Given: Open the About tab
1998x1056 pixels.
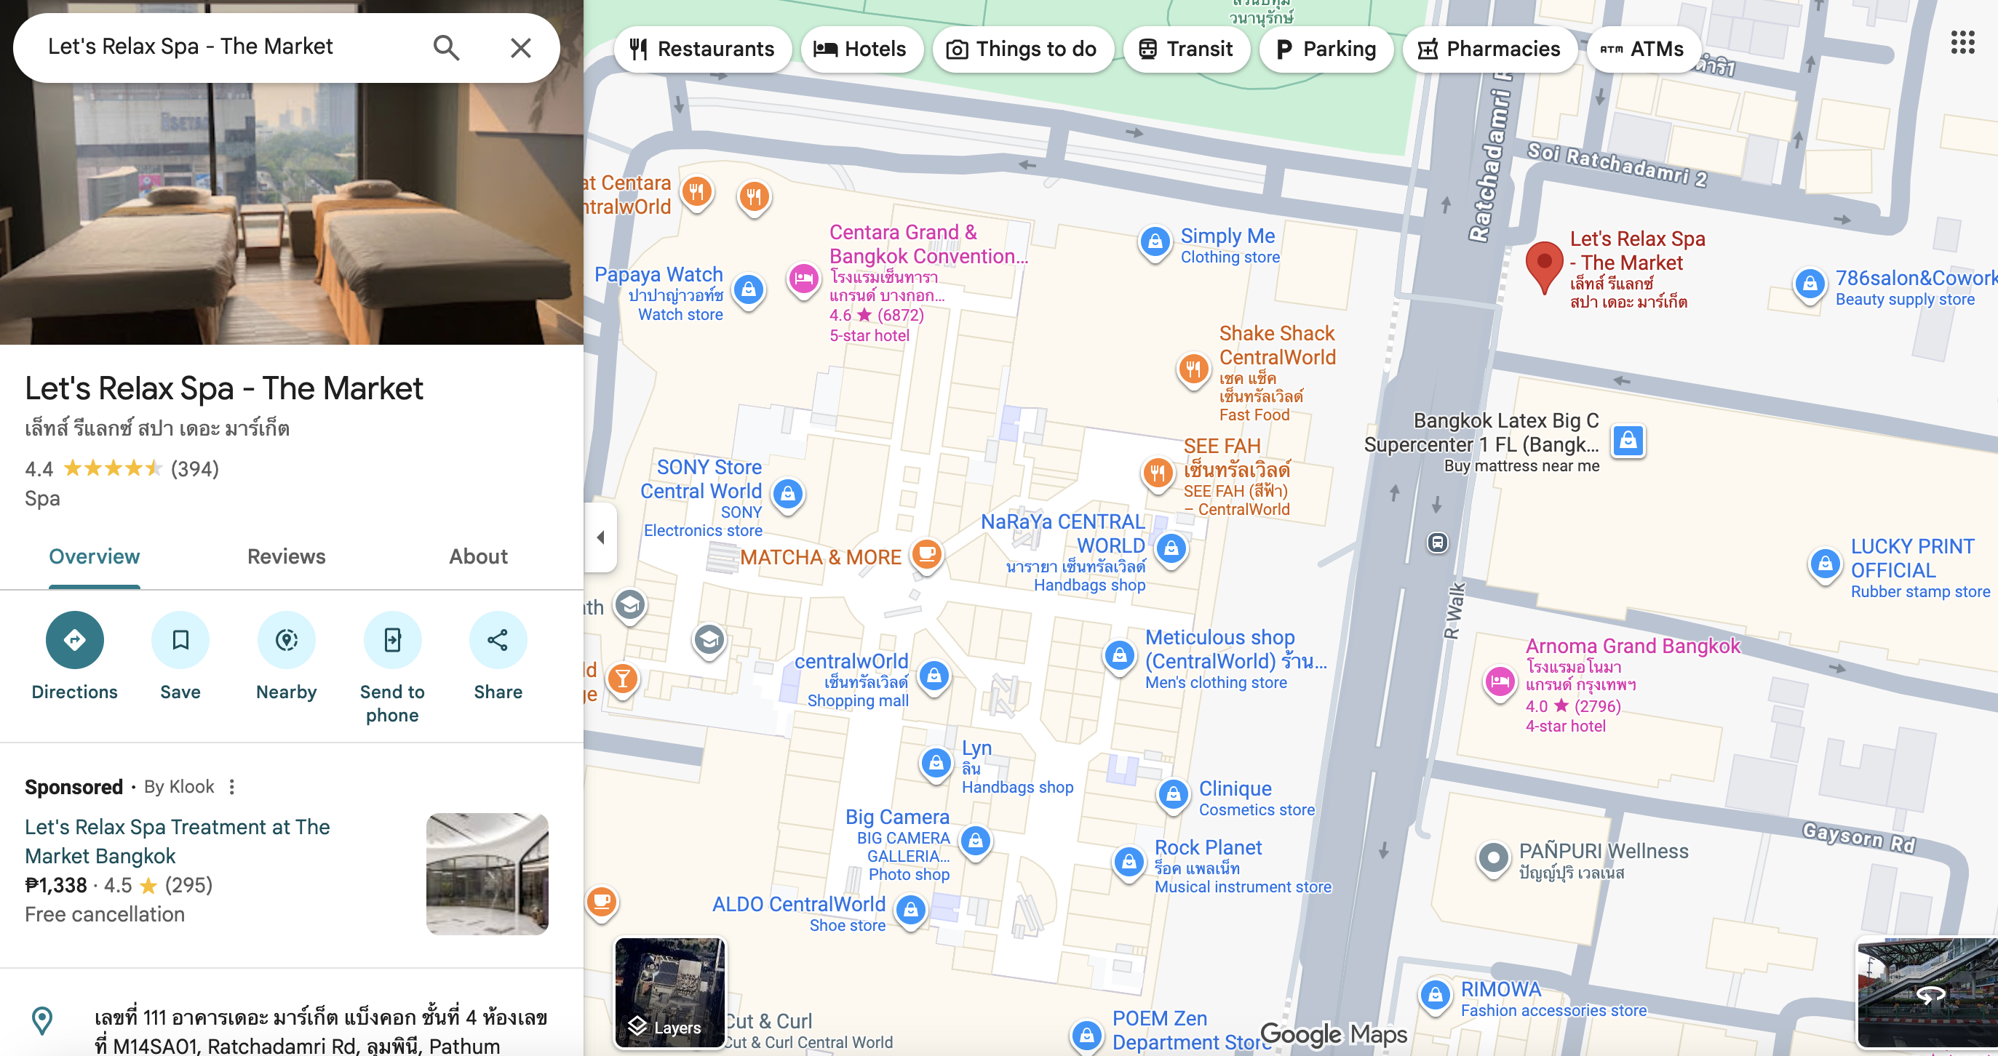Looking at the screenshot, I should (x=478, y=556).
